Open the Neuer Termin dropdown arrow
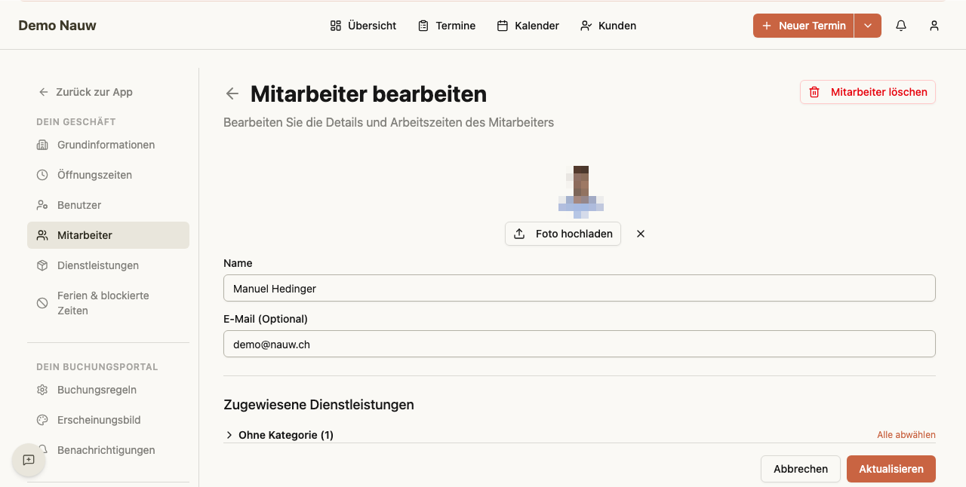 pos(868,26)
